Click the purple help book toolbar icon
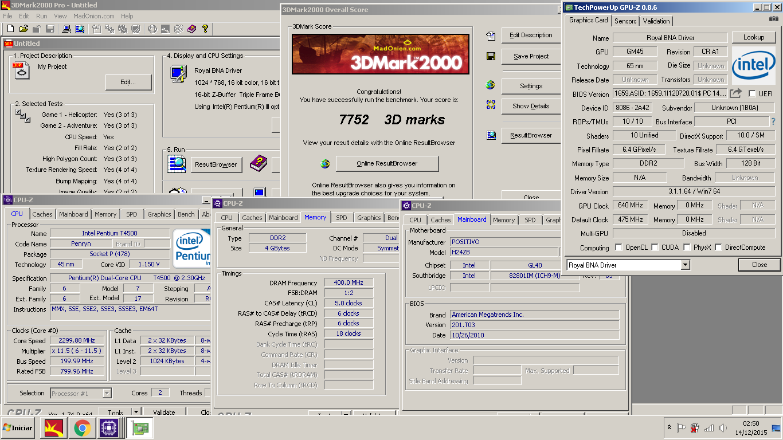 tap(191, 29)
